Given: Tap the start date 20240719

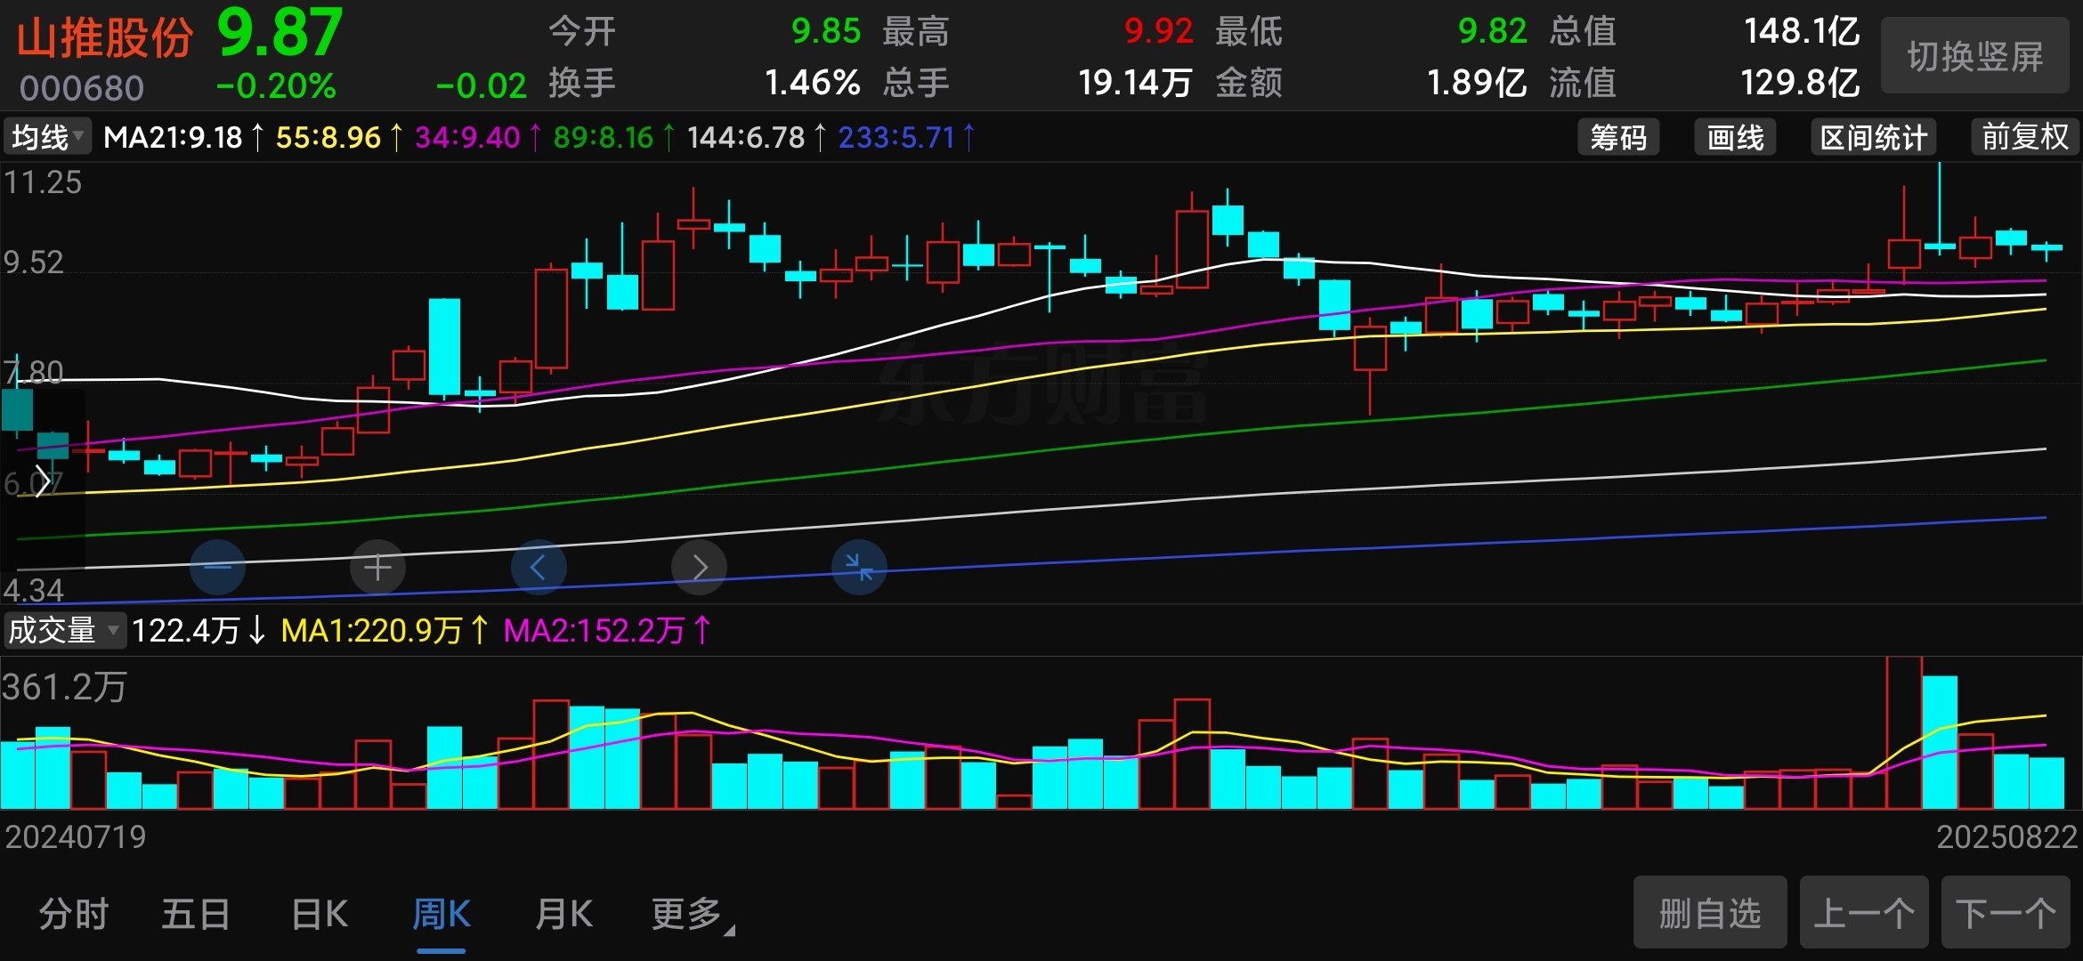Looking at the screenshot, I should [x=76, y=836].
